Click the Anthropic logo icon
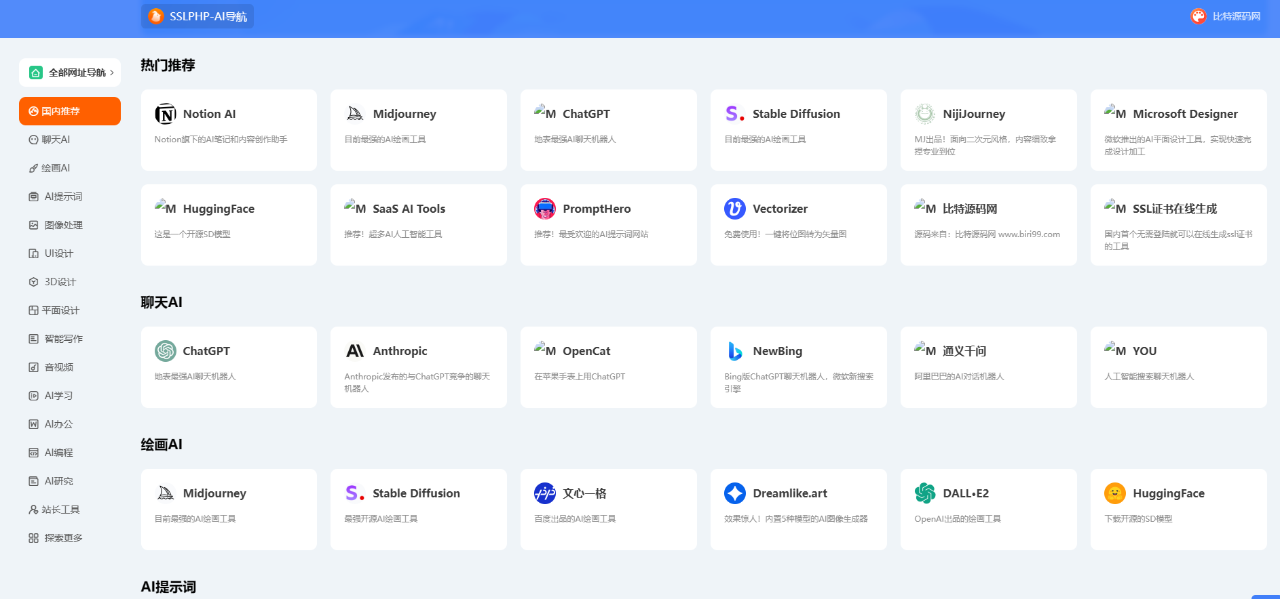Image resolution: width=1280 pixels, height=599 pixels. coord(355,351)
